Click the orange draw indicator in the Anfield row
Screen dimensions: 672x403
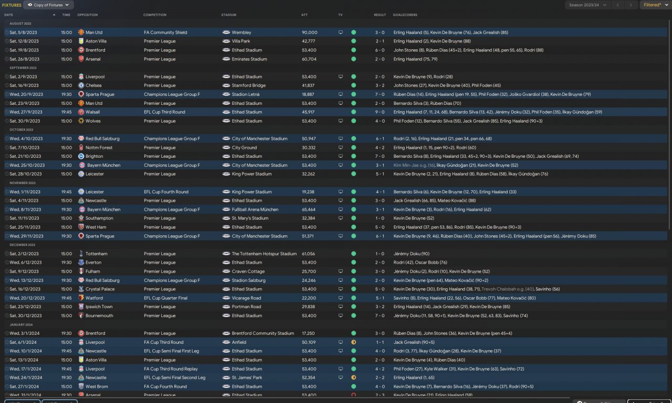[x=353, y=342]
